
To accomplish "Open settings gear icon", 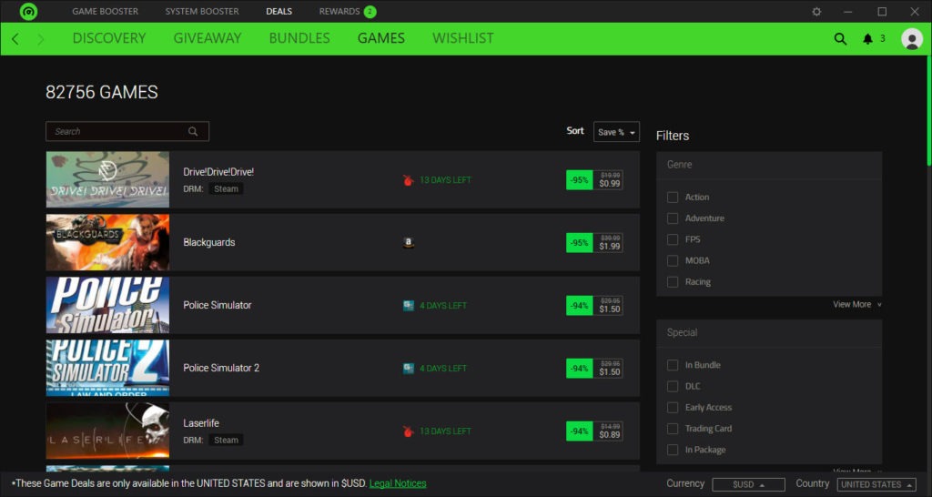I will (816, 11).
